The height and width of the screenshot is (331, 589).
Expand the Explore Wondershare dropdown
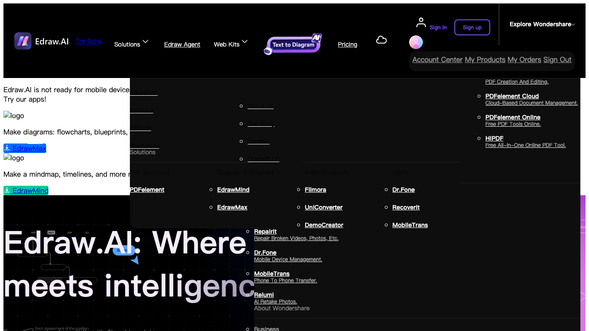pos(542,24)
